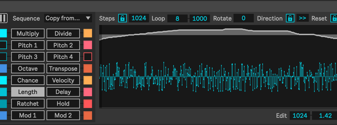The width and height of the screenshot is (337, 125).
Task: Toggle the Direction lock icon
Action: (x=290, y=18)
